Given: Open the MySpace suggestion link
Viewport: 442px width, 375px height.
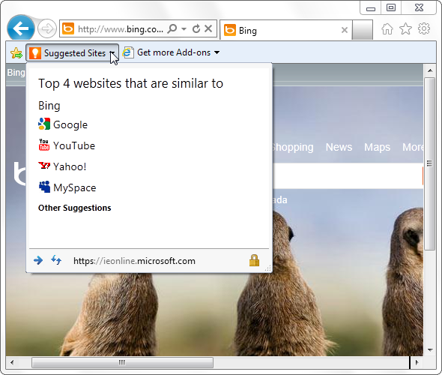Looking at the screenshot, I should (x=75, y=188).
